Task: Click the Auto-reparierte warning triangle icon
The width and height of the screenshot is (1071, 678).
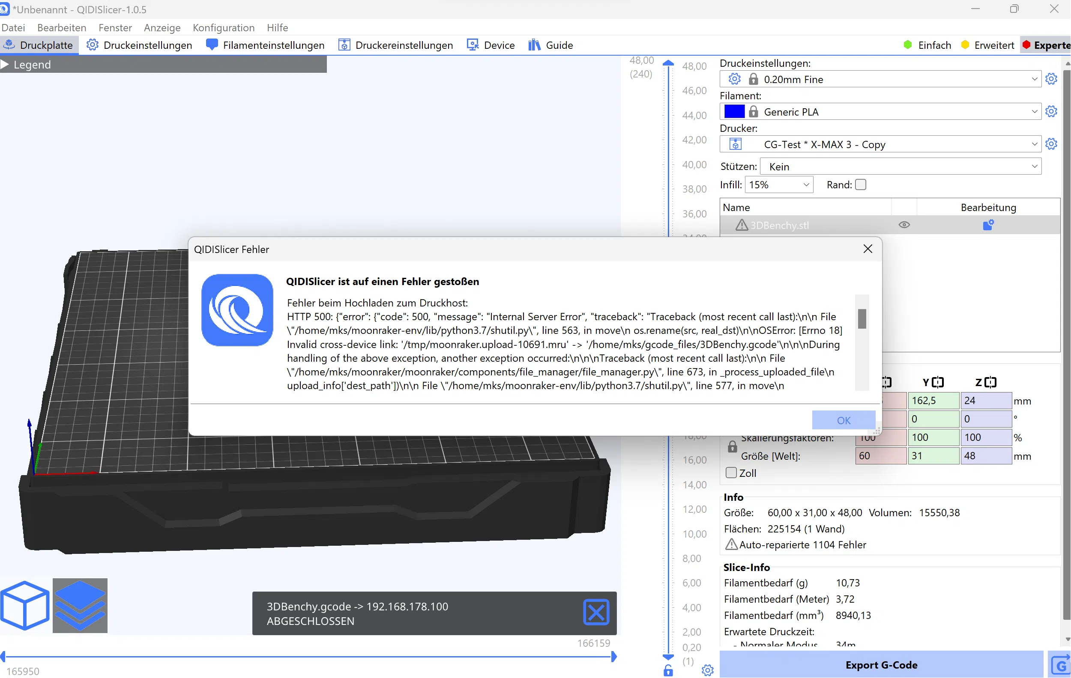Action: 731,544
